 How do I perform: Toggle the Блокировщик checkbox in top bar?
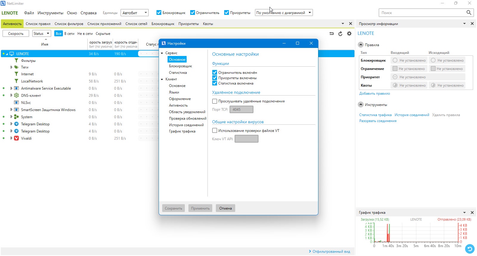(x=159, y=13)
